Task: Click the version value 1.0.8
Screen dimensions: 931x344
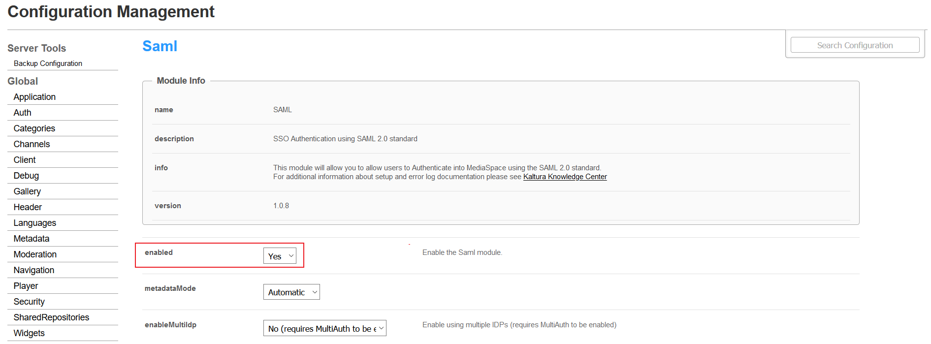Action: tap(281, 206)
